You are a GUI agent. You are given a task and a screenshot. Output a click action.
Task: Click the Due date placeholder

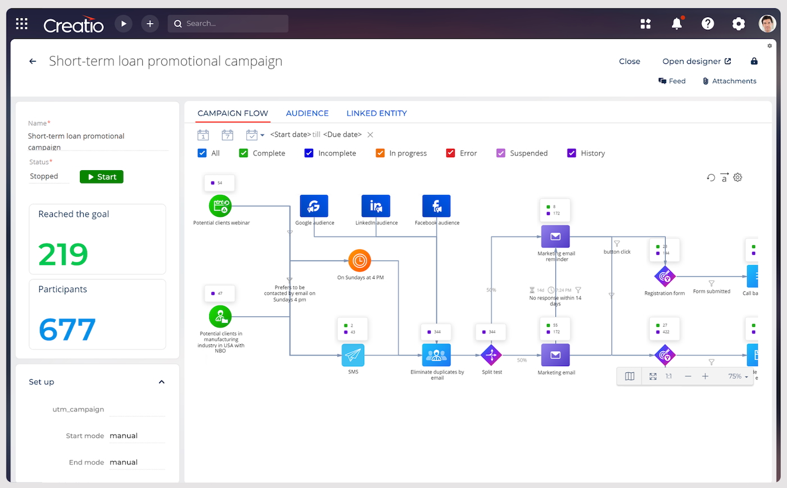click(342, 135)
